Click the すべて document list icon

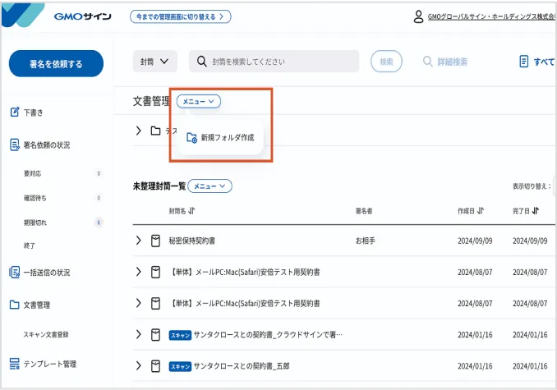click(523, 62)
